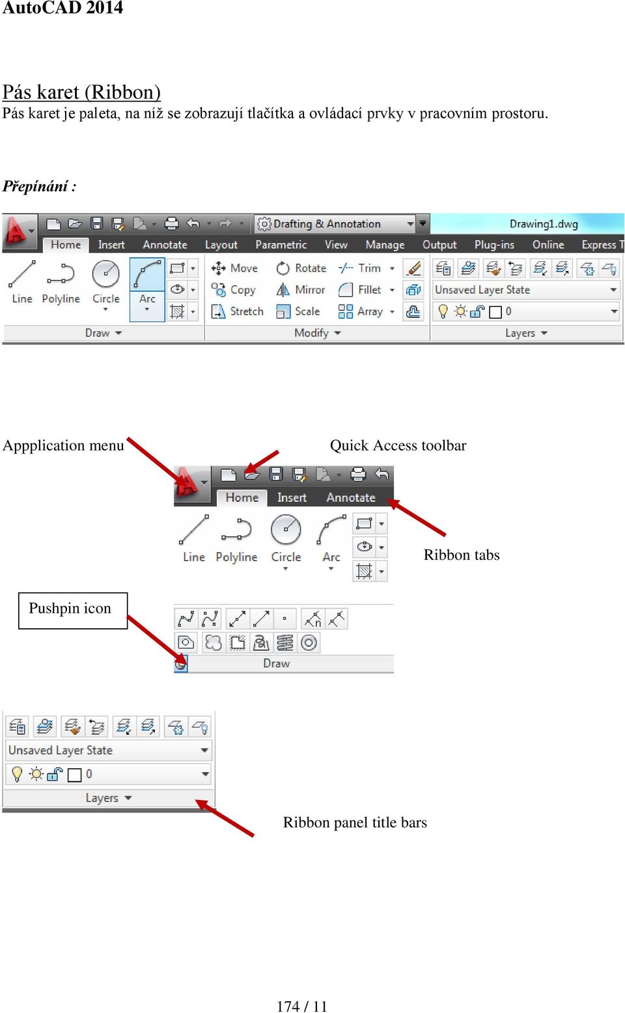This screenshot has width=625, height=1013.
Task: Open Unsaved Layer State dropdown in full ribbon
Action: [613, 290]
